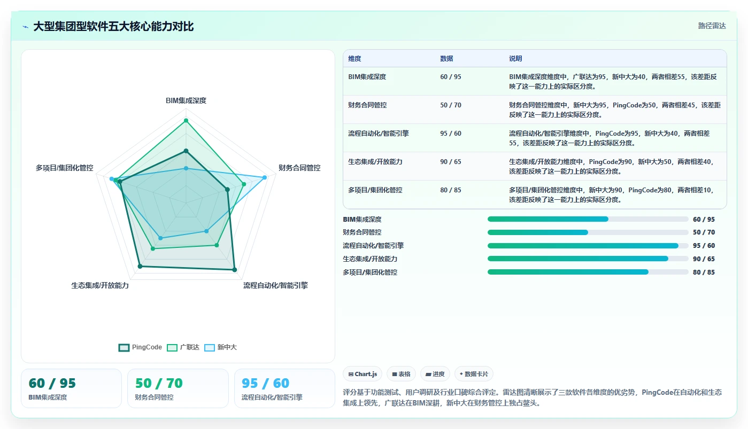Click the 财务合同管控 row description text

click(615, 110)
